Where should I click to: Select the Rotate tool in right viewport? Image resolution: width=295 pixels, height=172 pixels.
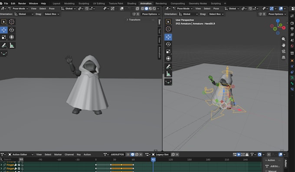pyautogui.click(x=168, y=44)
